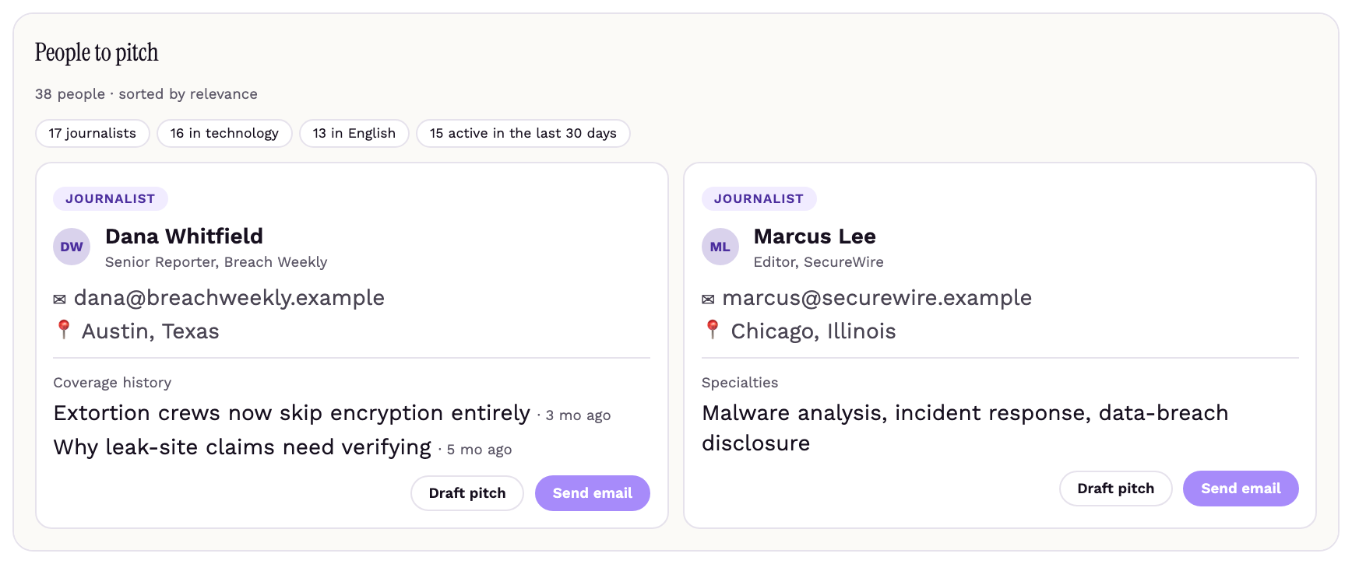Click Marcus's JOURNALIST badge
The width and height of the screenshot is (1352, 564).
coord(759,199)
